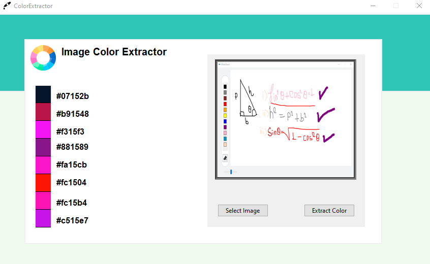
Task: Click the Image Color Extractor heading
Action: coord(114,52)
